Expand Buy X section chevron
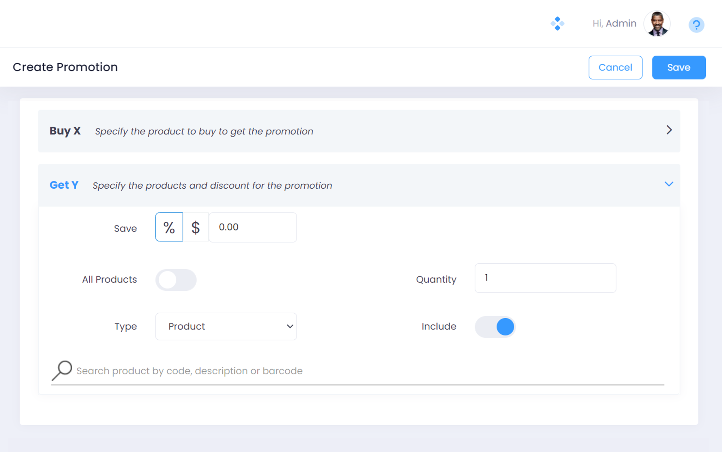722x452 pixels. point(669,130)
